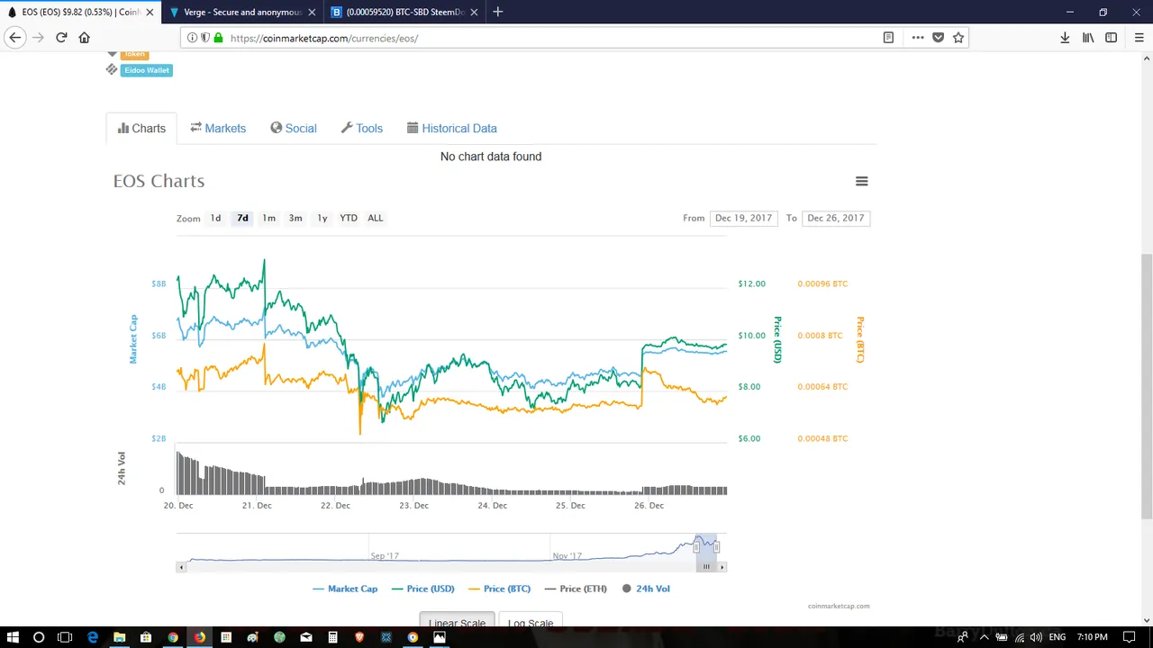
Task: Close the Verge tab
Action: (x=313, y=13)
